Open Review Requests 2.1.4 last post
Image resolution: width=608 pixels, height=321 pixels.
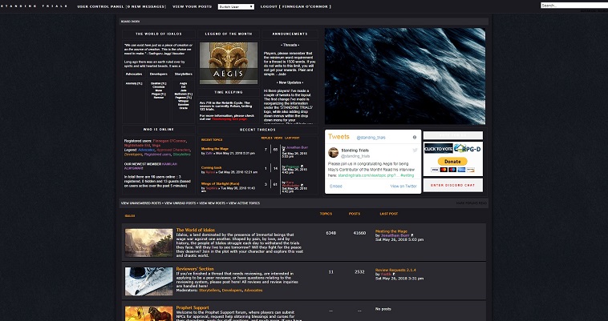(x=395, y=270)
